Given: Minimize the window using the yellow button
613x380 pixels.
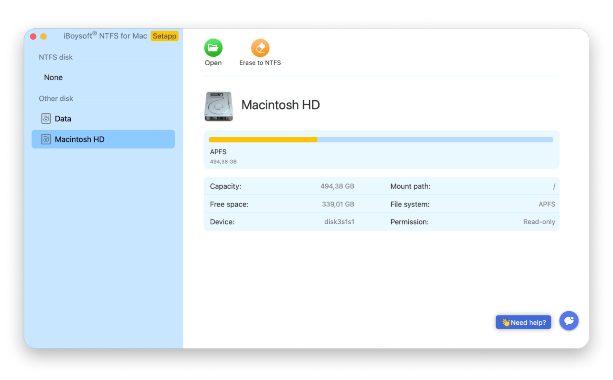Looking at the screenshot, I should pos(44,37).
